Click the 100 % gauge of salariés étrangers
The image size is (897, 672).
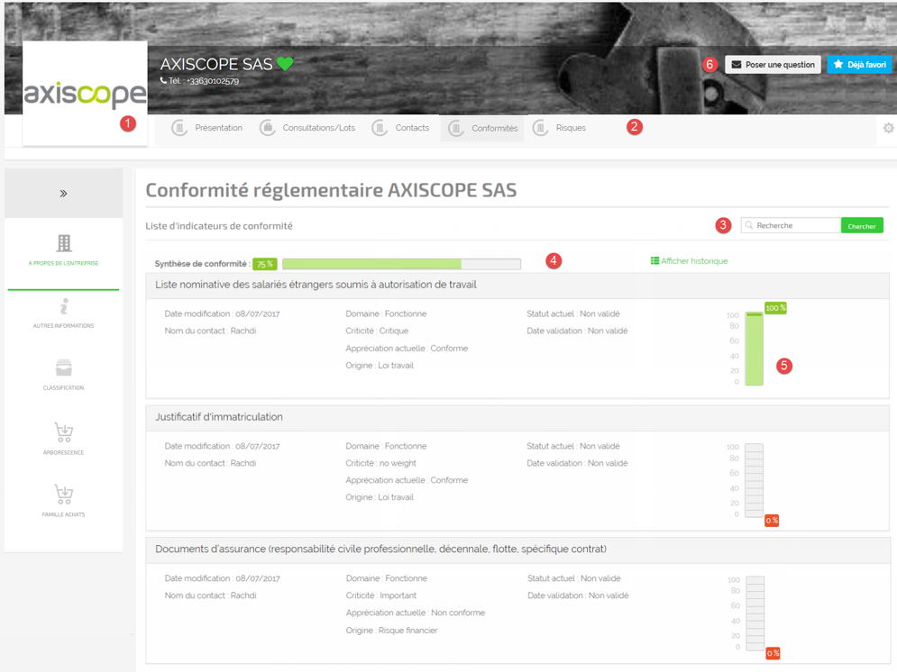coord(754,348)
